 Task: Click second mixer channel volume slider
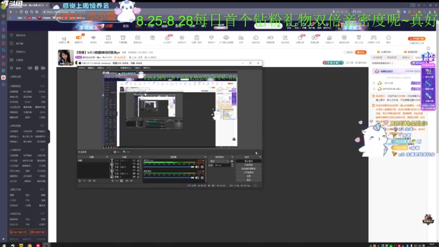click(x=169, y=177)
